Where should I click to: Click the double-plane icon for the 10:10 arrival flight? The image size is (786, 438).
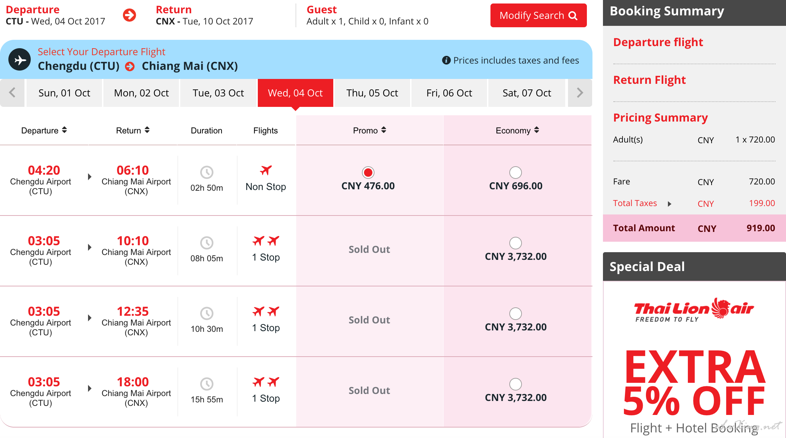(266, 241)
